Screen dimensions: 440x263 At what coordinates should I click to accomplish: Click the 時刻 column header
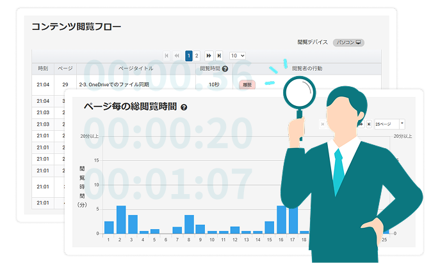(x=43, y=68)
